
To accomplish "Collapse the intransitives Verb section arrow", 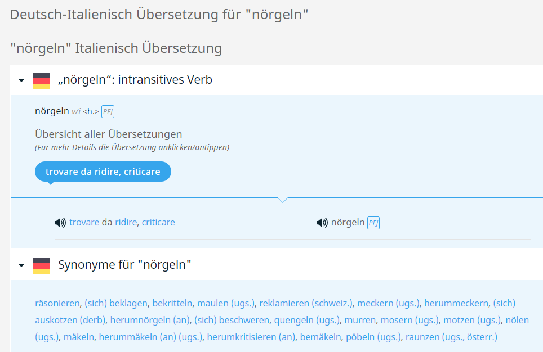I will click(x=21, y=80).
